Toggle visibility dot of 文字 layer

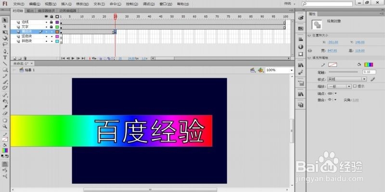[x=46, y=27]
